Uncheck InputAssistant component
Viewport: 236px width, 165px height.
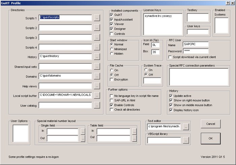112,20
